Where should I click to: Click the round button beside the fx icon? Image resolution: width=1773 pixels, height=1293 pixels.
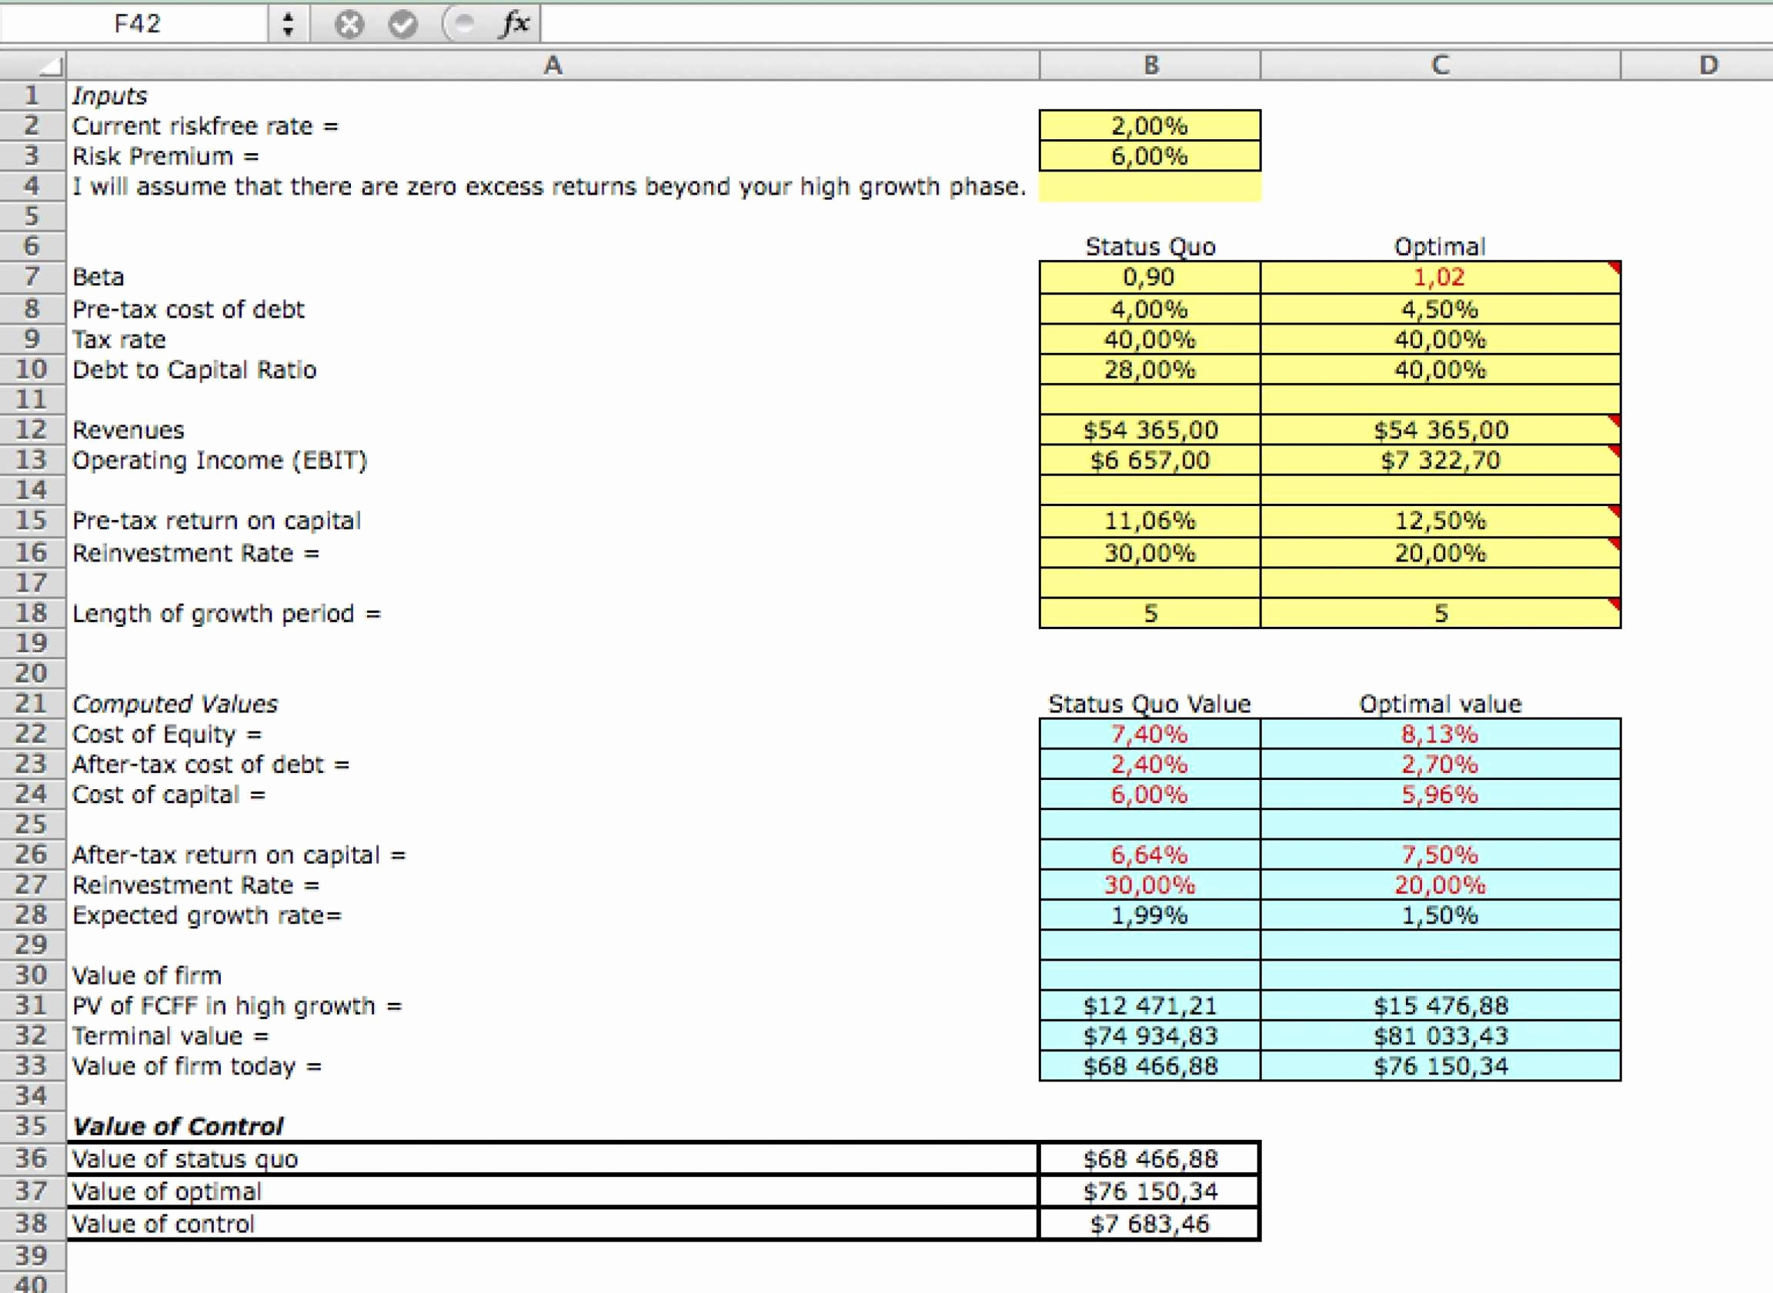click(x=462, y=24)
